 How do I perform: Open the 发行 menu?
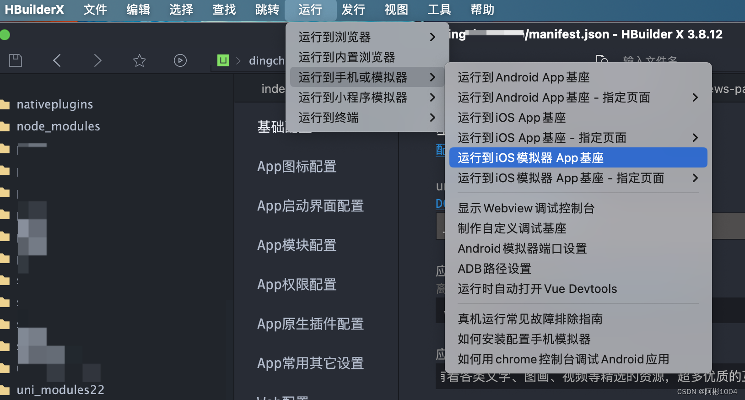tap(353, 10)
